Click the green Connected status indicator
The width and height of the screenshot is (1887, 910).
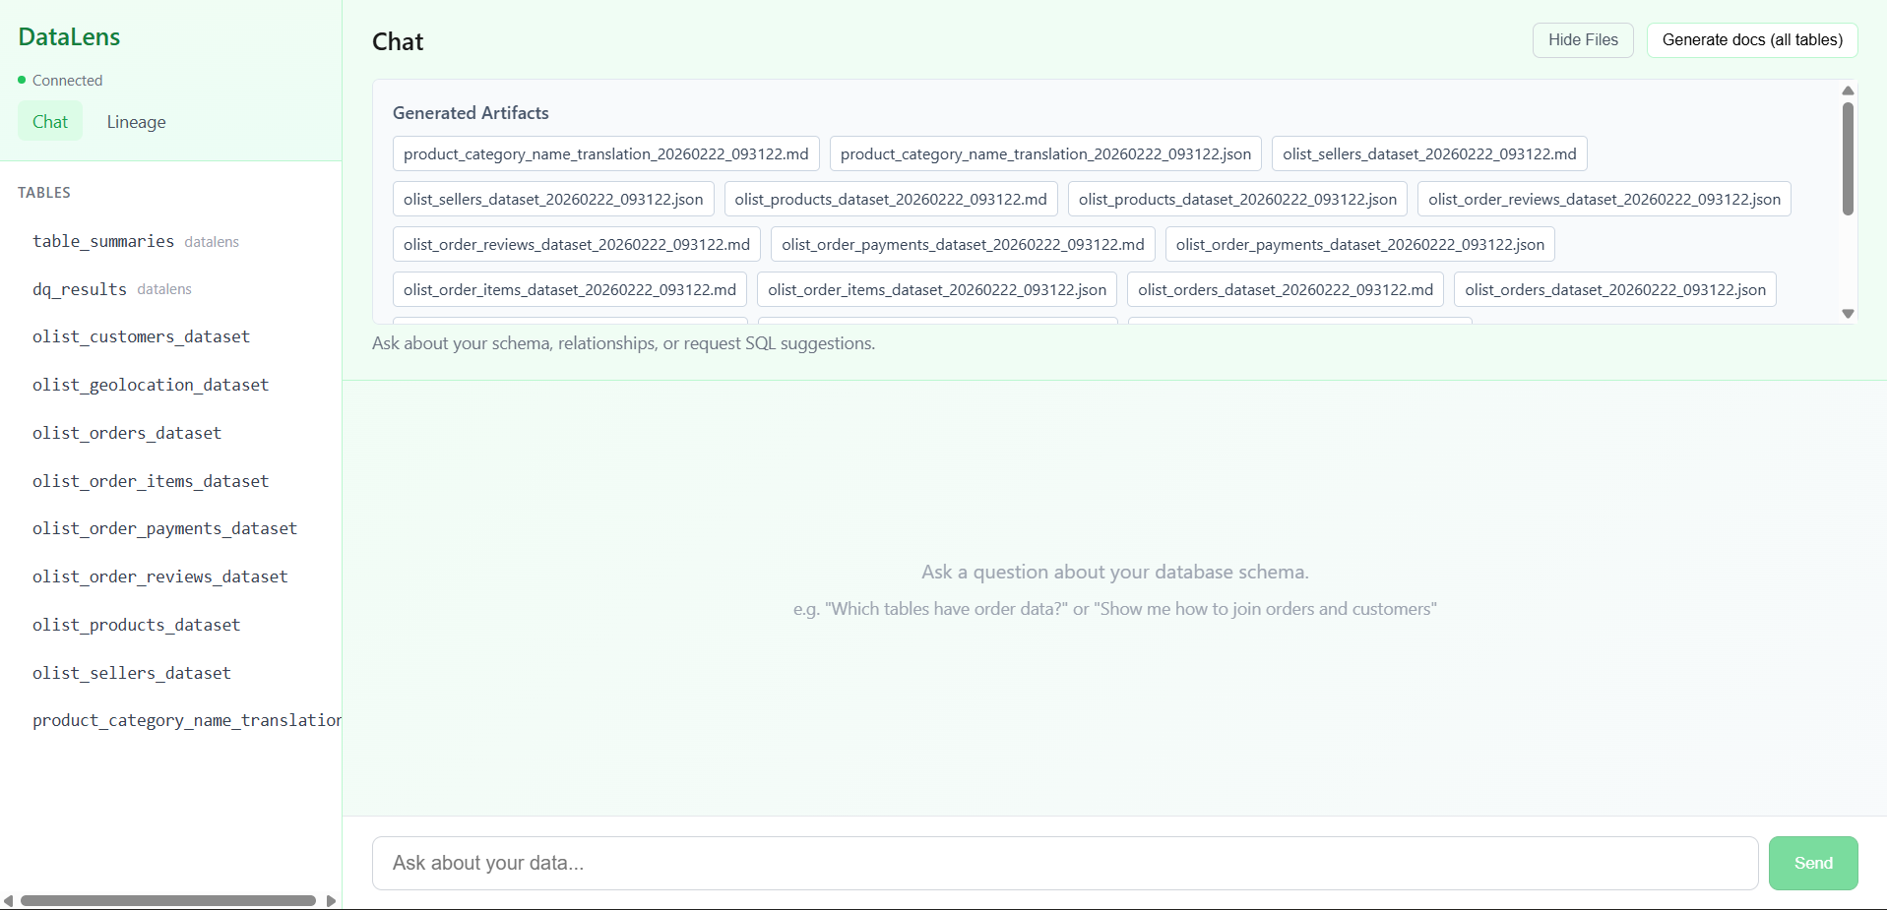tap(60, 80)
